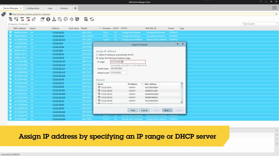This screenshot has width=279, height=156.
Task: Click the tag icon in the left sidebar
Action: [3, 14]
